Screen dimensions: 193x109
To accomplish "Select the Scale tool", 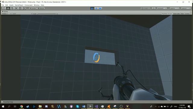I will pos(16,8).
